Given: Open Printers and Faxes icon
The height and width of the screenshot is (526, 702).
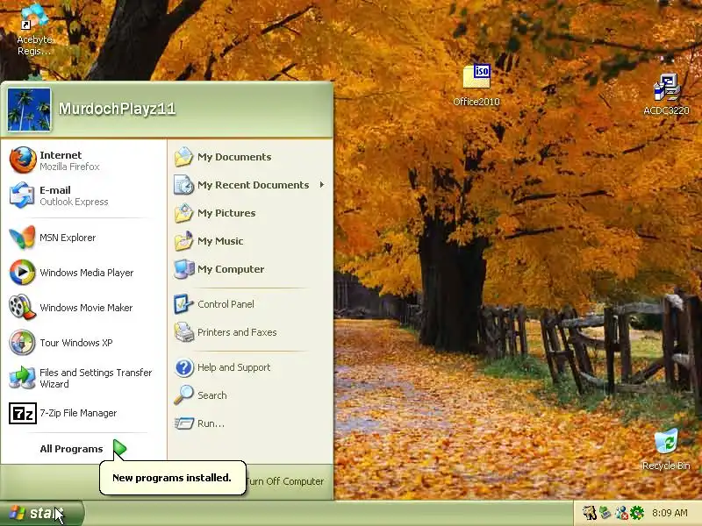Looking at the screenshot, I should pos(183,332).
